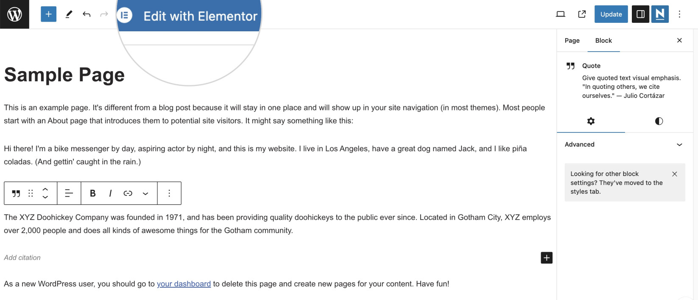Switch to the Block tab
Viewport: 698px width, 300px height.
pyautogui.click(x=603, y=41)
